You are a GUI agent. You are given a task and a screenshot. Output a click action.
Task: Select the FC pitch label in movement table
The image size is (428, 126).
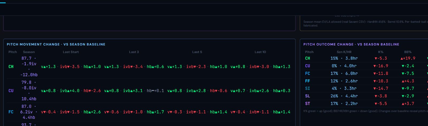coord(11,112)
